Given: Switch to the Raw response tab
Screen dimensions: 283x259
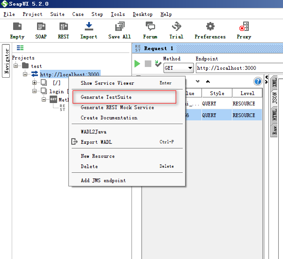Looking at the screenshot, I should click(x=275, y=130).
